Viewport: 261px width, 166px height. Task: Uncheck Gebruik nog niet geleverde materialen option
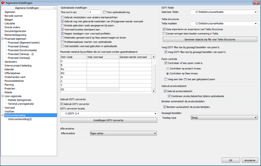(x=62, y=21)
